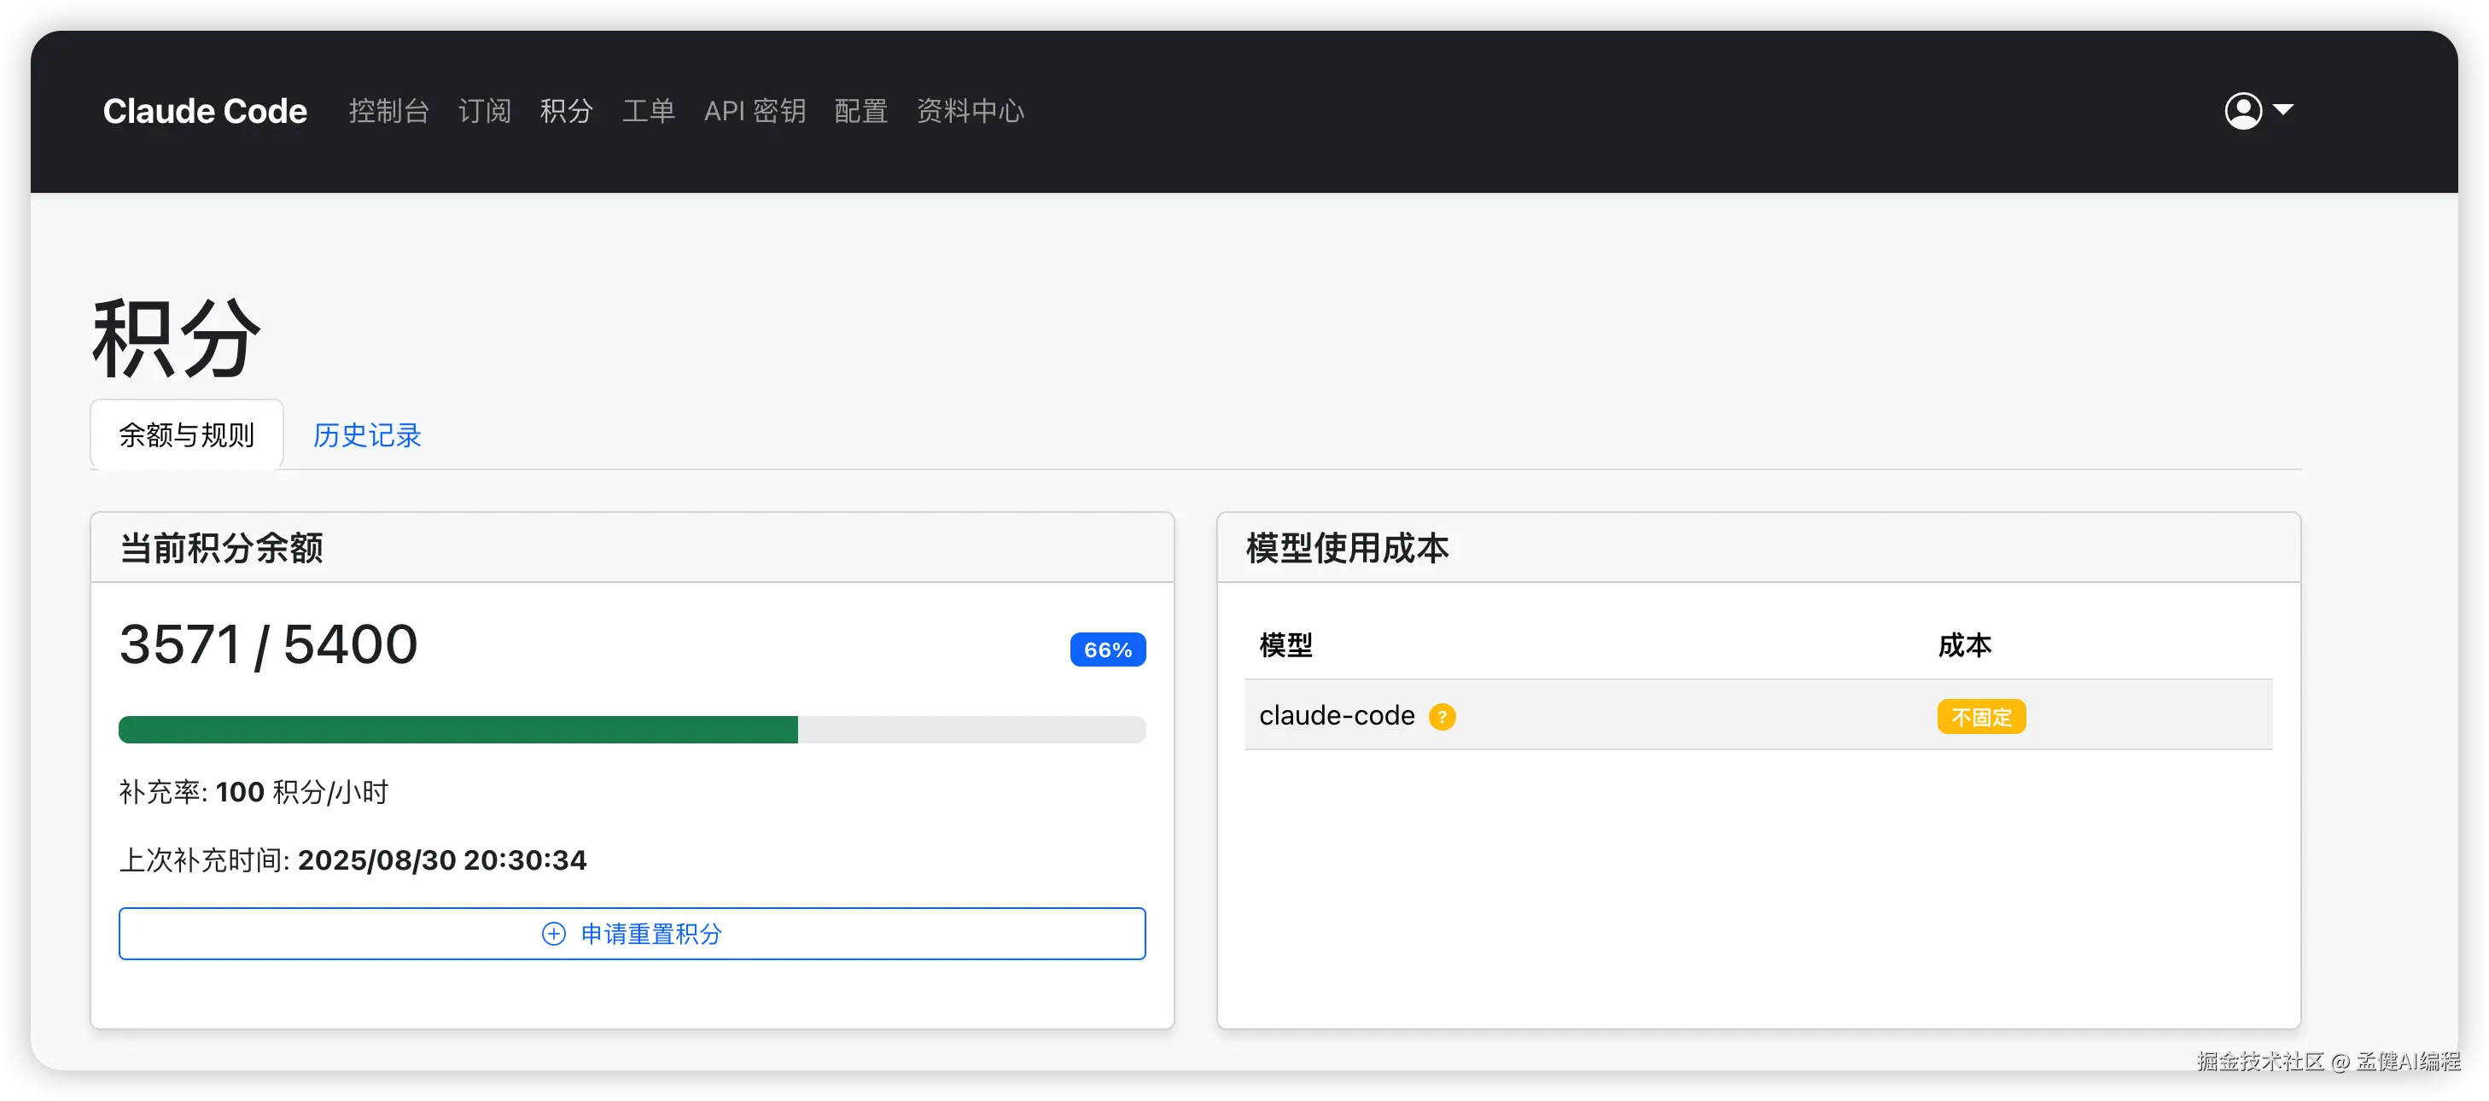Click the claude-code question mark help icon
The height and width of the screenshot is (1101, 2489).
pos(1442,717)
